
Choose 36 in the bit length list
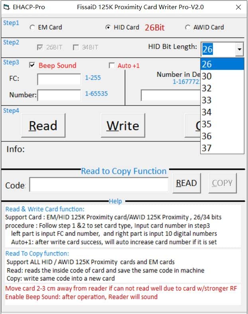(222, 136)
